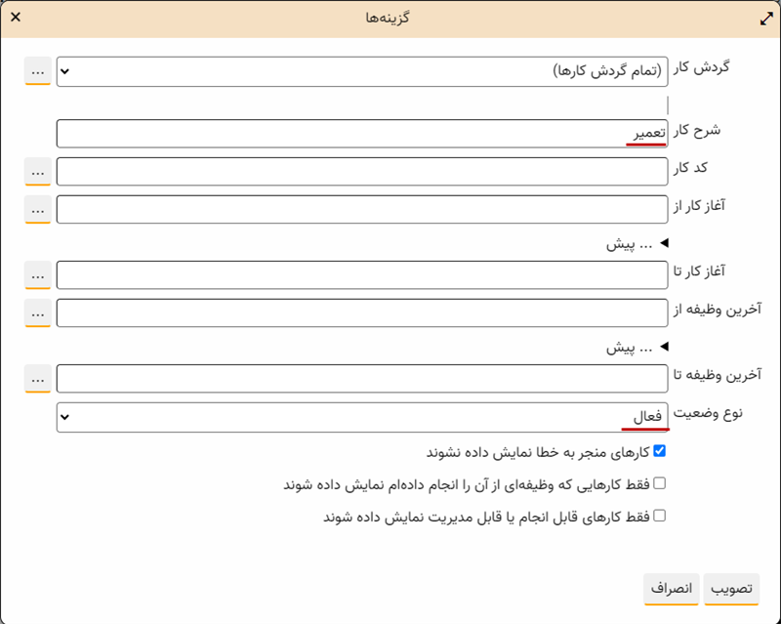
Task: Enable فقط کارهایی که وظیفه‌ای از آن را انجام داده‌ام
Action: 659,483
